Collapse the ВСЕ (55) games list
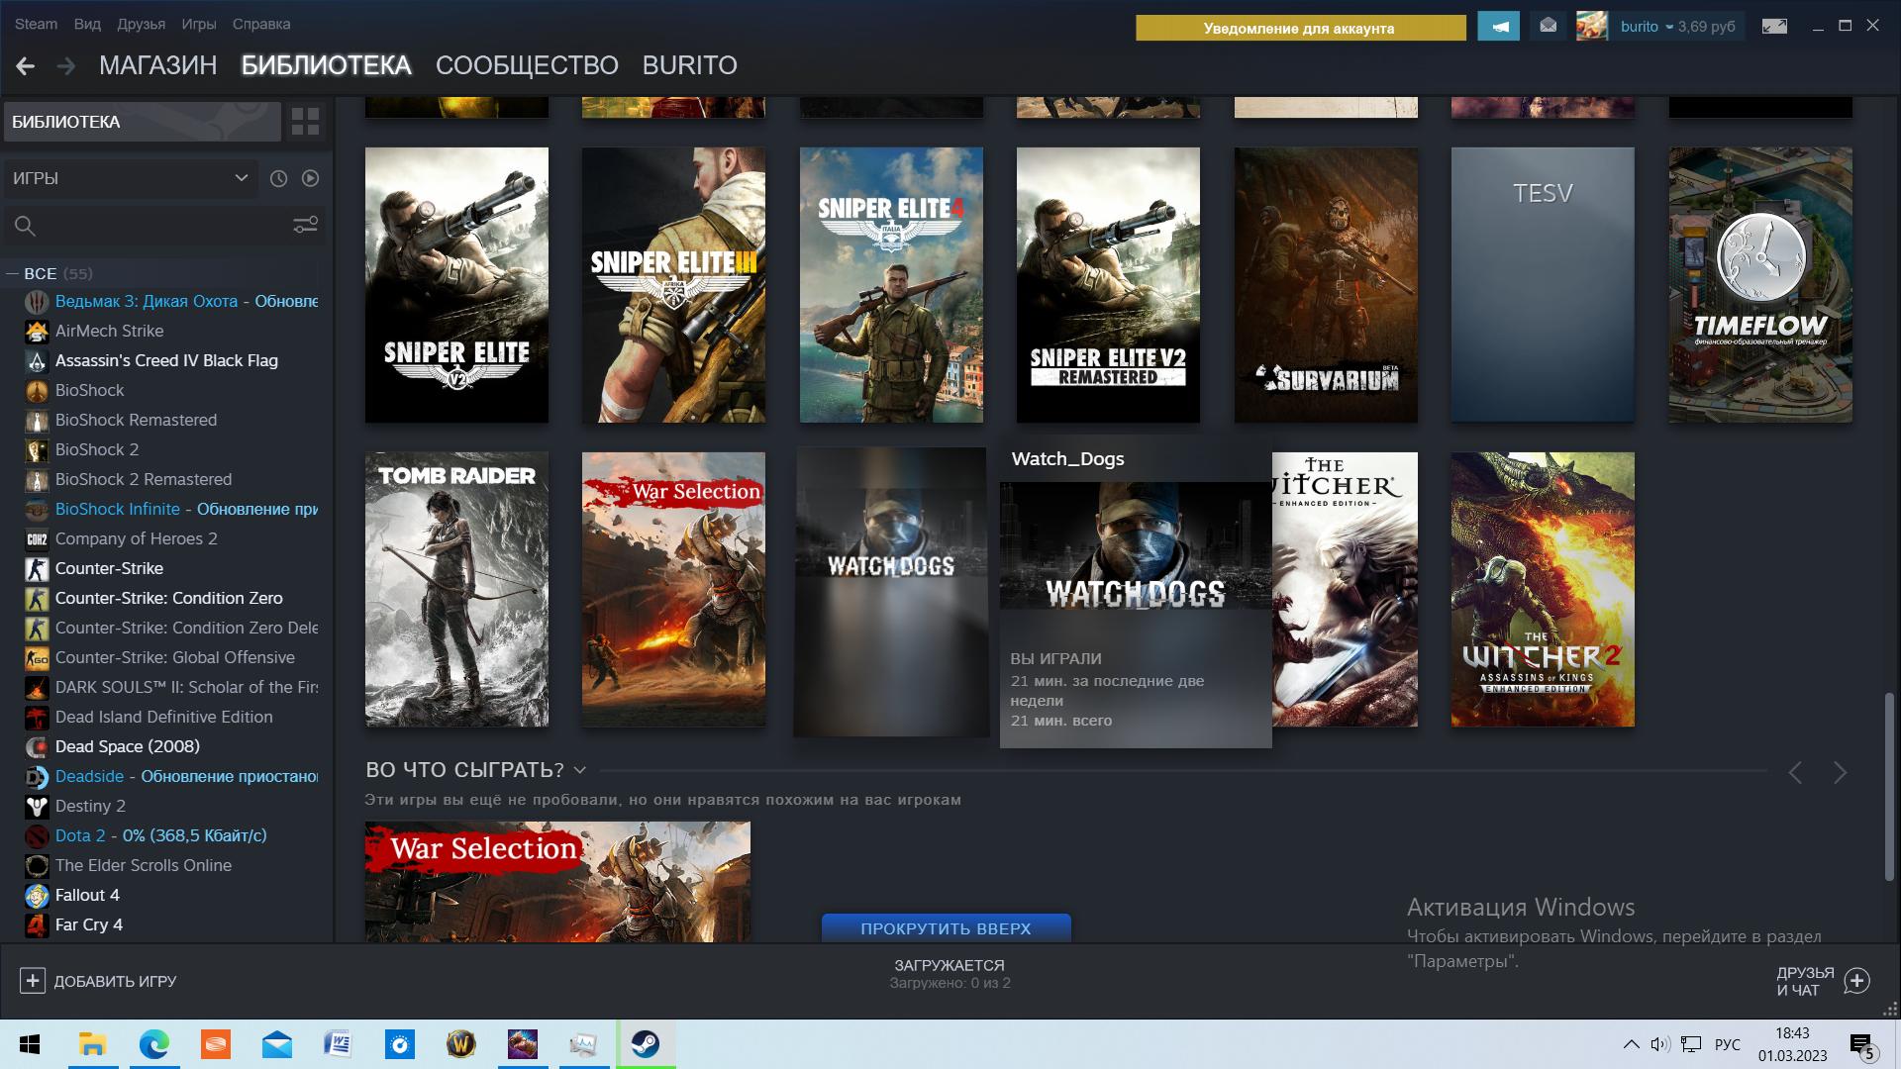This screenshot has height=1069, width=1901. pos(13,274)
